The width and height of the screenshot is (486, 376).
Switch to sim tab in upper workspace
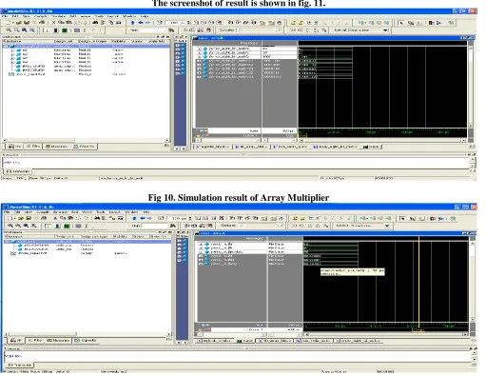coord(14,147)
